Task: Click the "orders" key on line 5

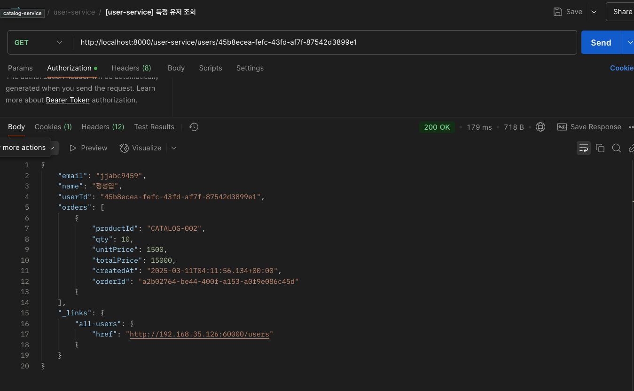Action: [75, 207]
